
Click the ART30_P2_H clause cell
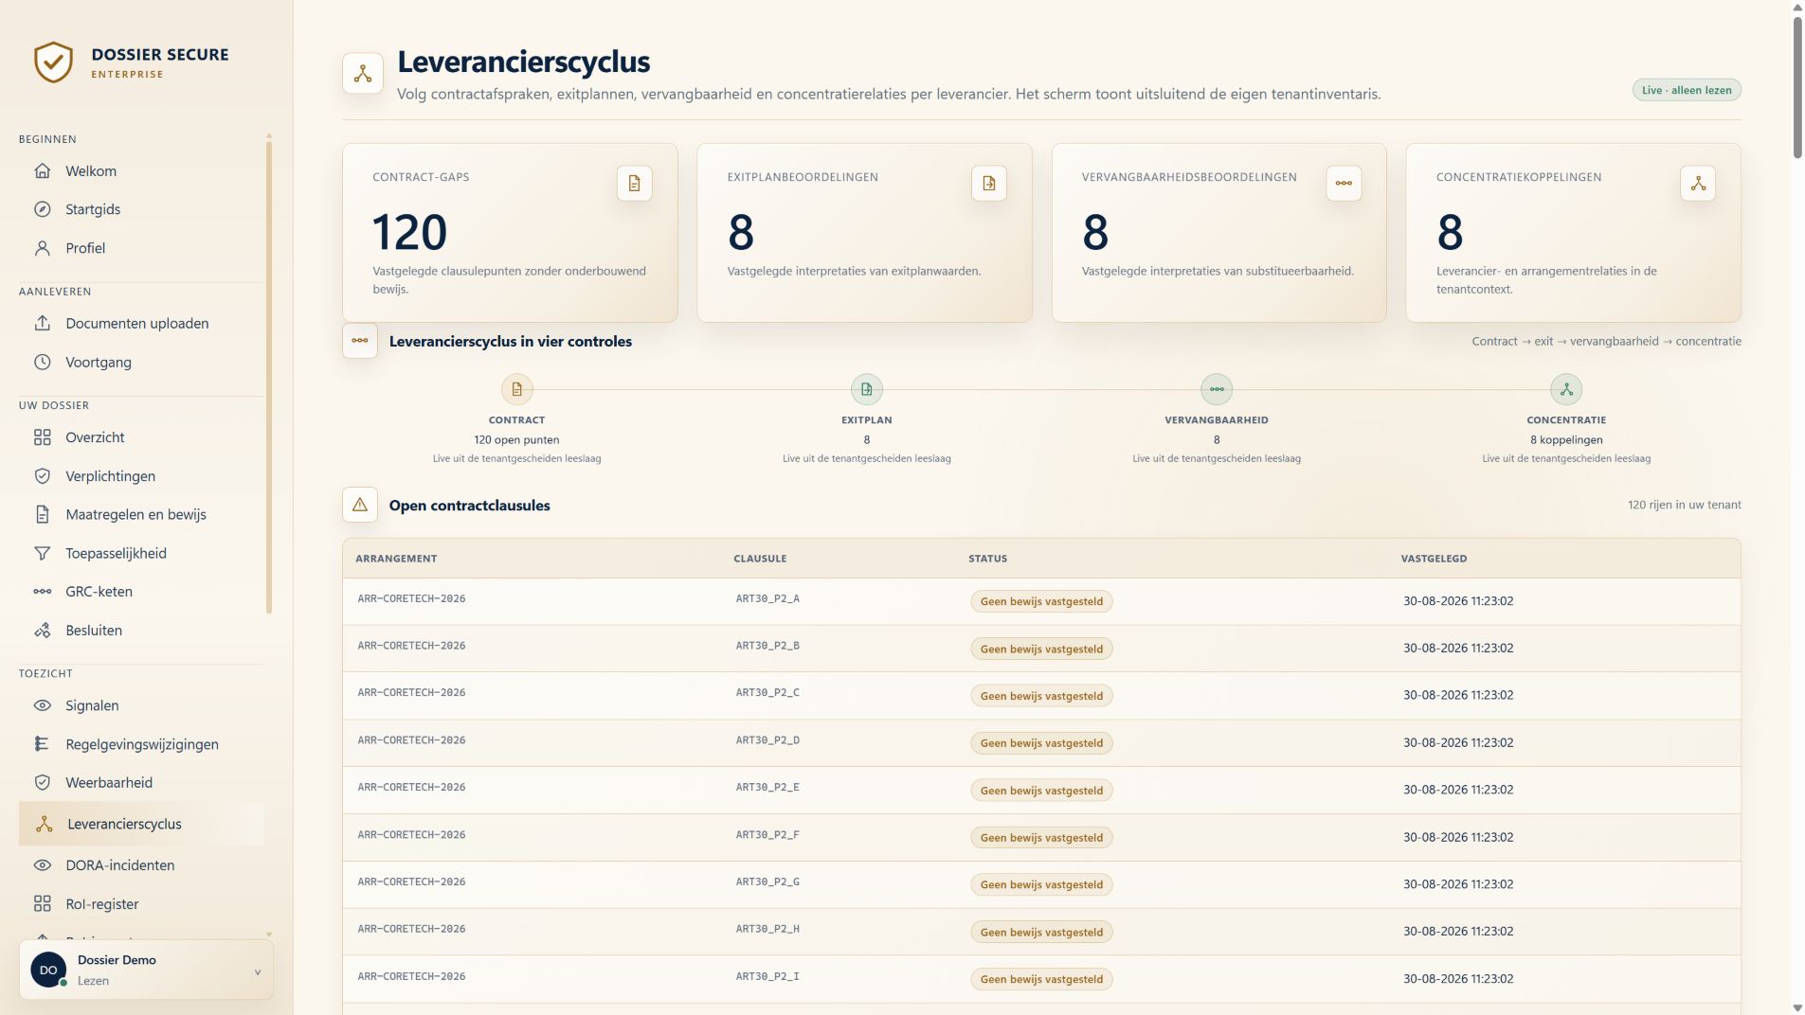[x=767, y=930]
